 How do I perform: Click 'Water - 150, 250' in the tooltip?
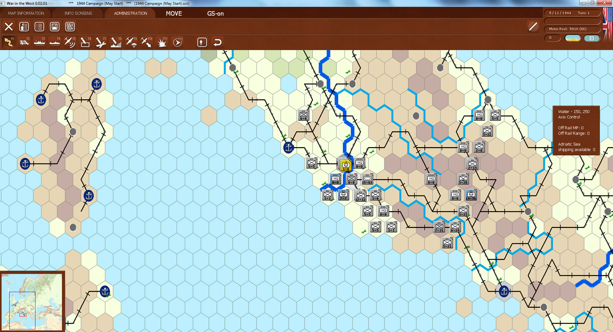(x=574, y=112)
